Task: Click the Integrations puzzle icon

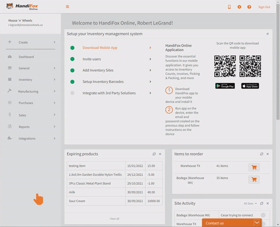Action: [10, 138]
